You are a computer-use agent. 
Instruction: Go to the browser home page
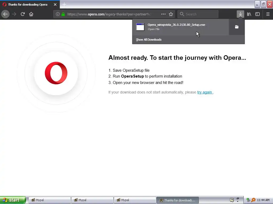[31, 14]
